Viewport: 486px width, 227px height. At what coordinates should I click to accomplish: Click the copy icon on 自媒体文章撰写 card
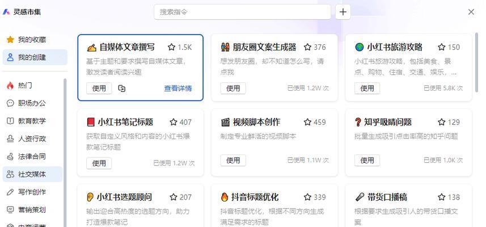coord(122,89)
